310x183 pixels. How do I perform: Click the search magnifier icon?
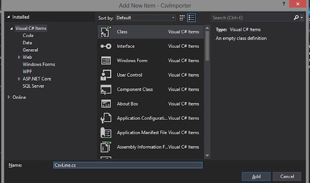tap(296, 18)
